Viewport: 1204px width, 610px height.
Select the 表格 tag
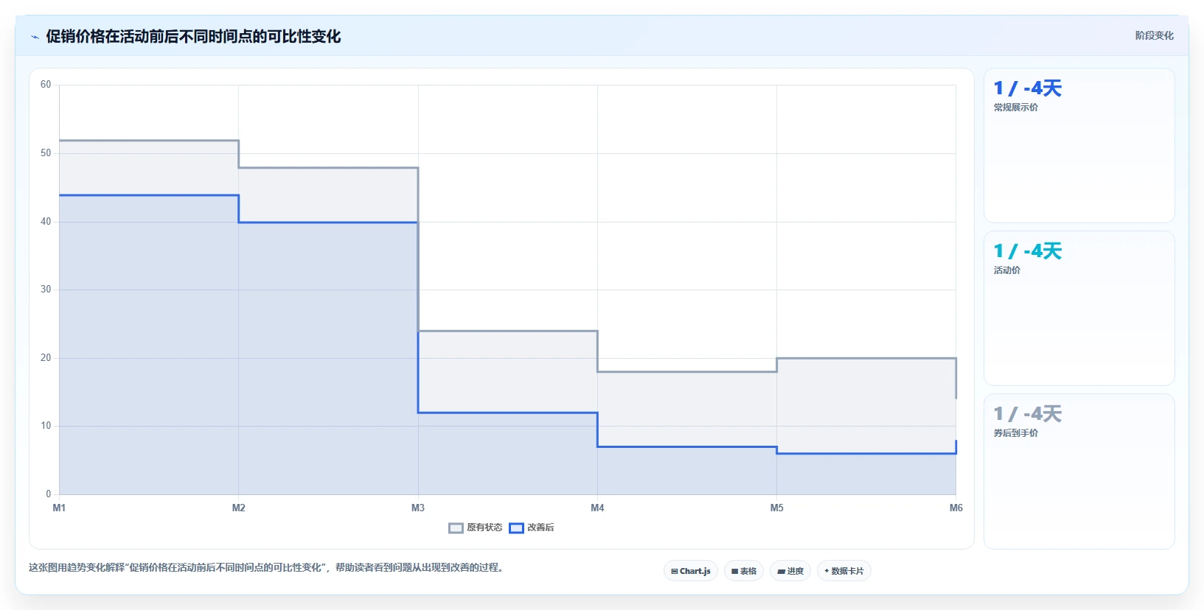[744, 571]
